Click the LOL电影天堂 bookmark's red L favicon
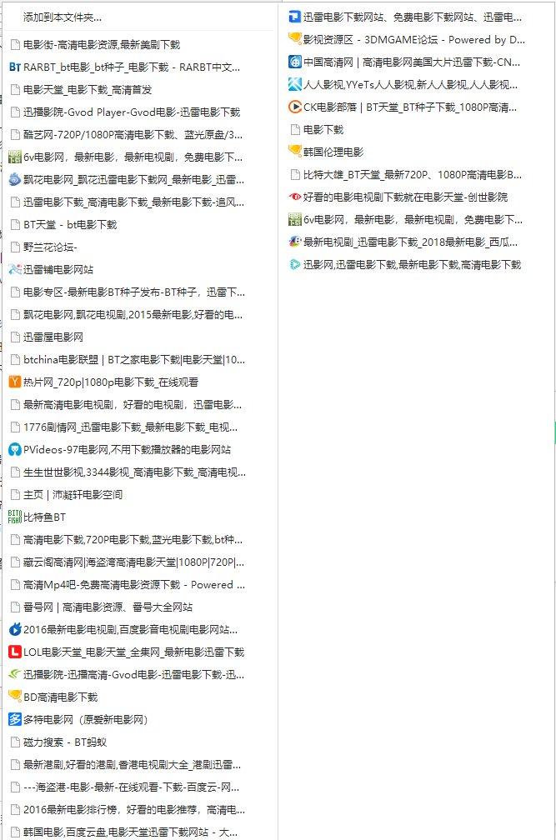Image resolution: width=556 pixels, height=840 pixels. click(x=15, y=652)
